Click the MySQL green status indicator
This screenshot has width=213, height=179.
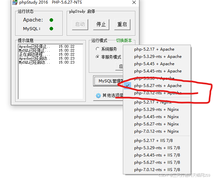click(51, 28)
